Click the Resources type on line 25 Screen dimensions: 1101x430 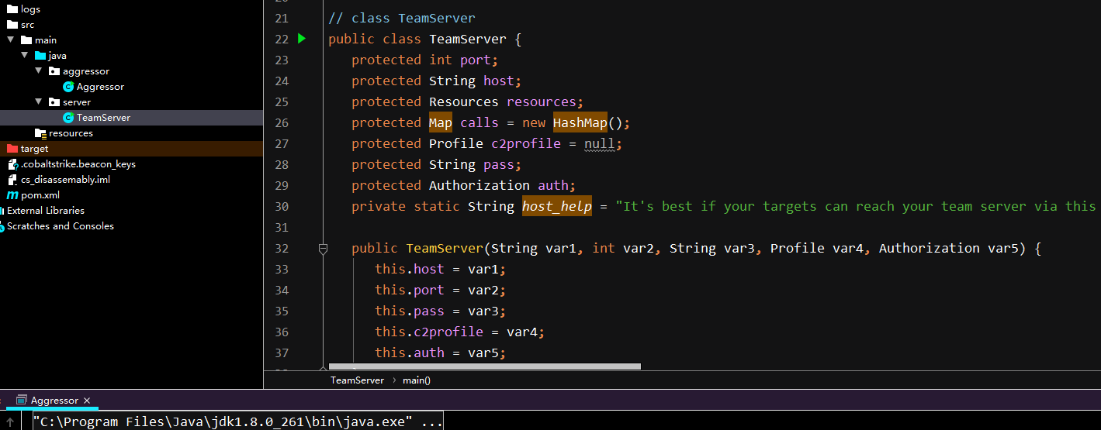[464, 101]
